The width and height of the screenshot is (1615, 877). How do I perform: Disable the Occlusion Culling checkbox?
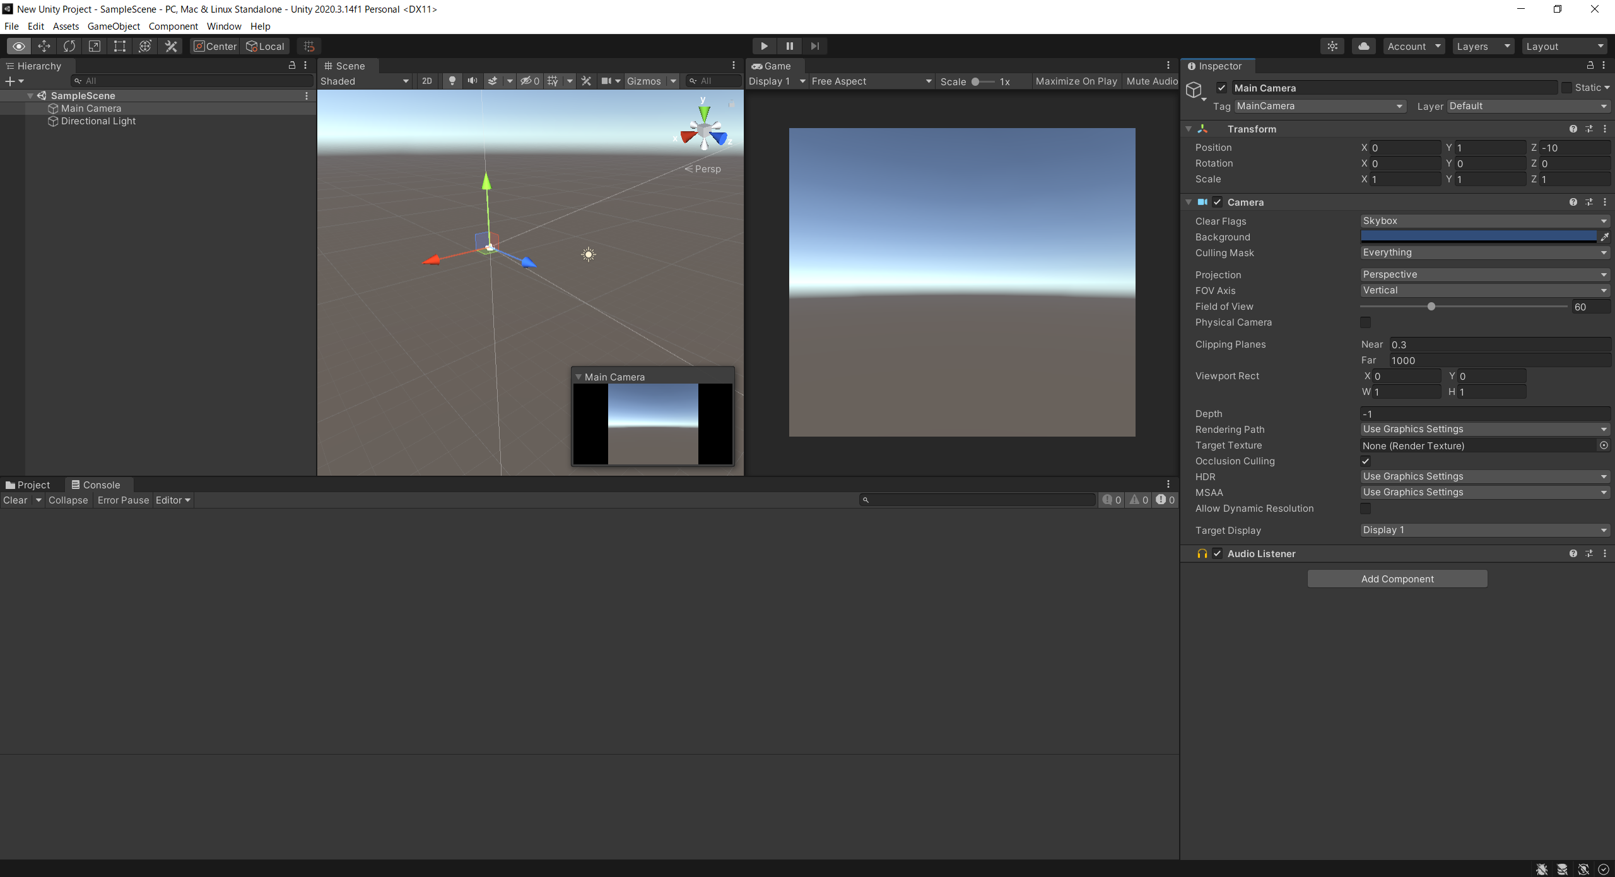click(x=1366, y=461)
